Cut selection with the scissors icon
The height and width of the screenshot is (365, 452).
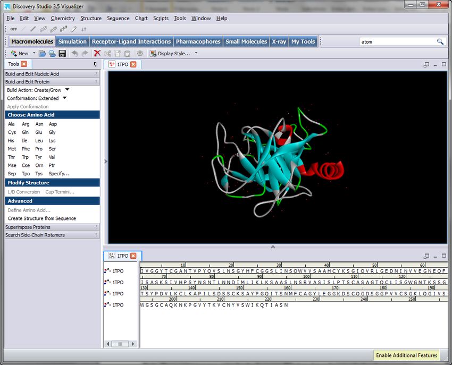point(107,54)
